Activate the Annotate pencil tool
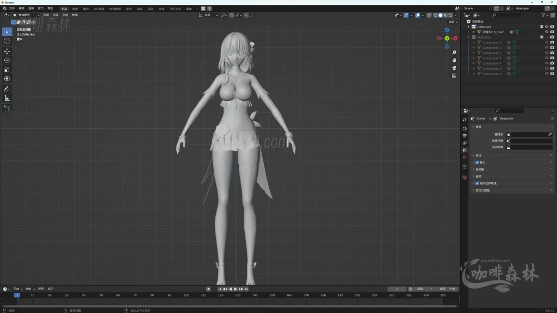This screenshot has width=557, height=313. coord(7,89)
